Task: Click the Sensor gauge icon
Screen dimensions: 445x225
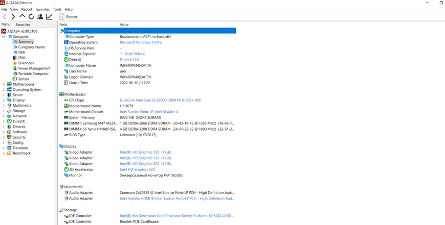Action: [15, 79]
